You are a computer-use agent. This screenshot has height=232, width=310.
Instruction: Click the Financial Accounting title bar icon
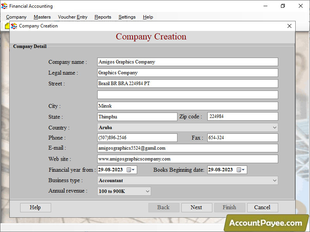(x=5, y=6)
